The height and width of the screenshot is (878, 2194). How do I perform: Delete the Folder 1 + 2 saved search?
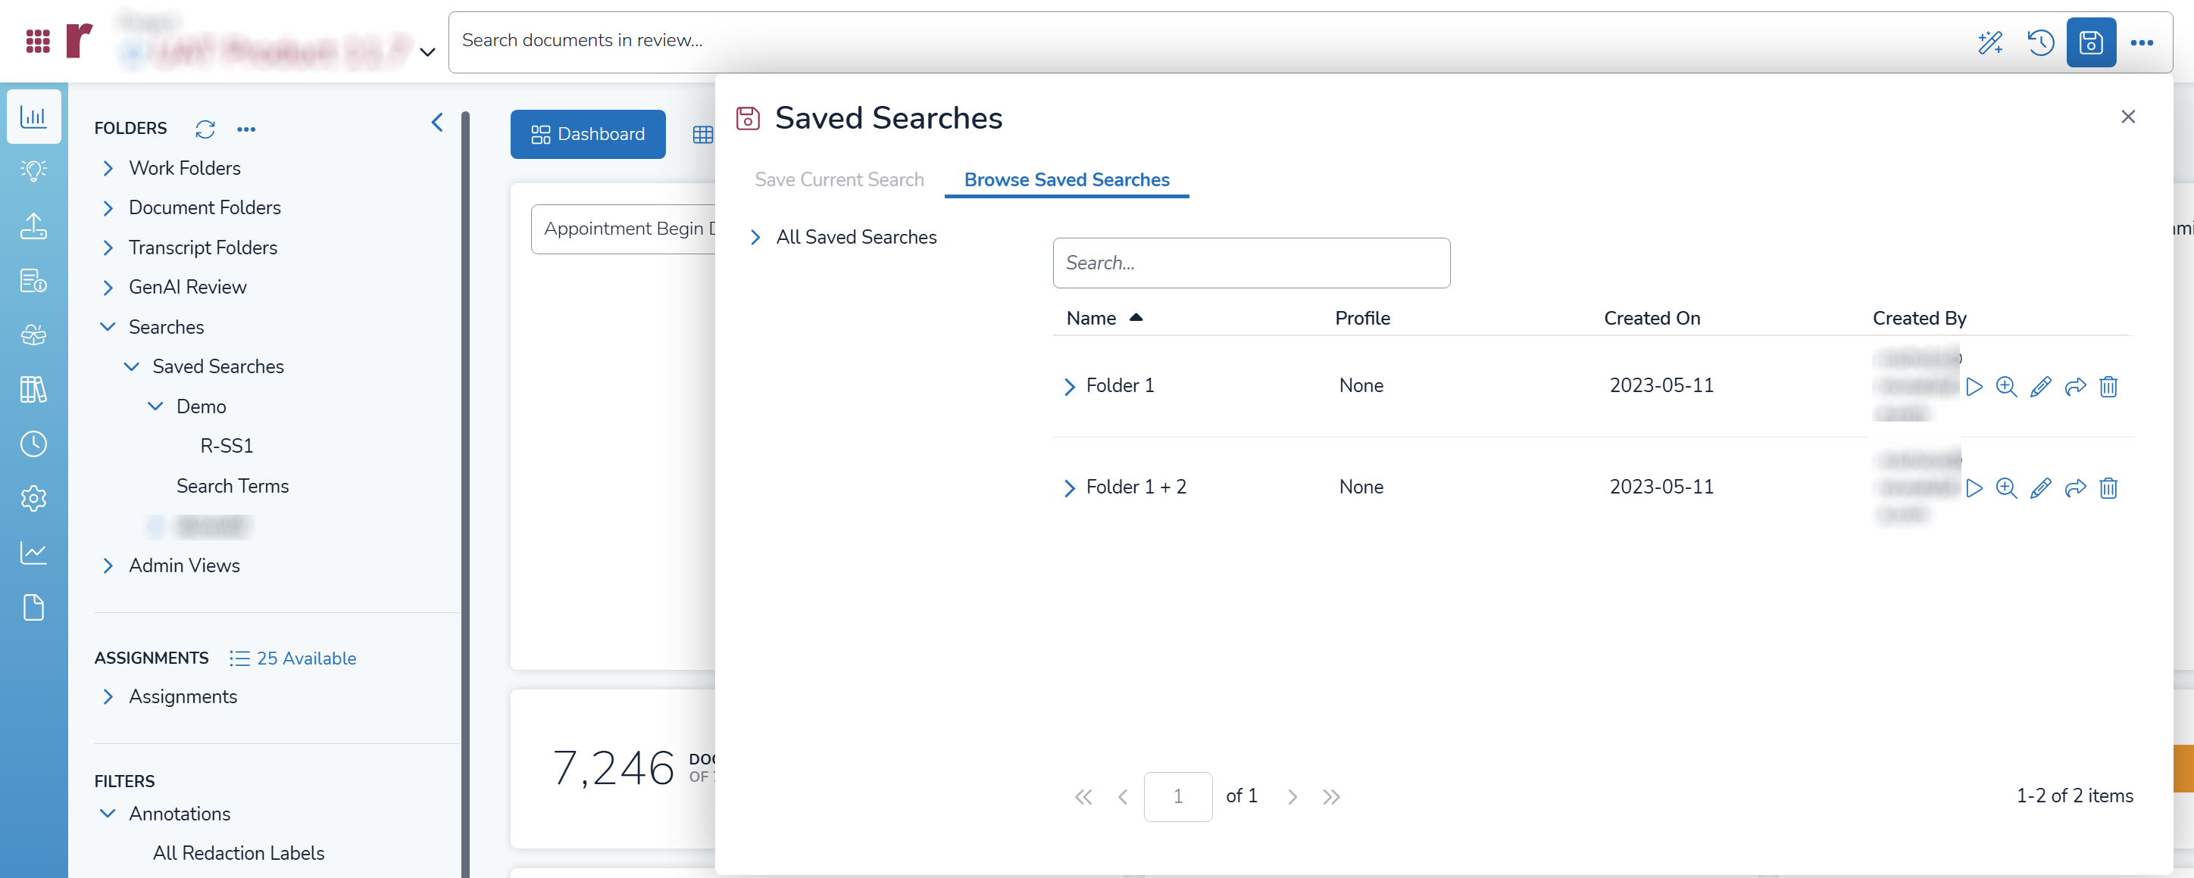pos(2108,488)
